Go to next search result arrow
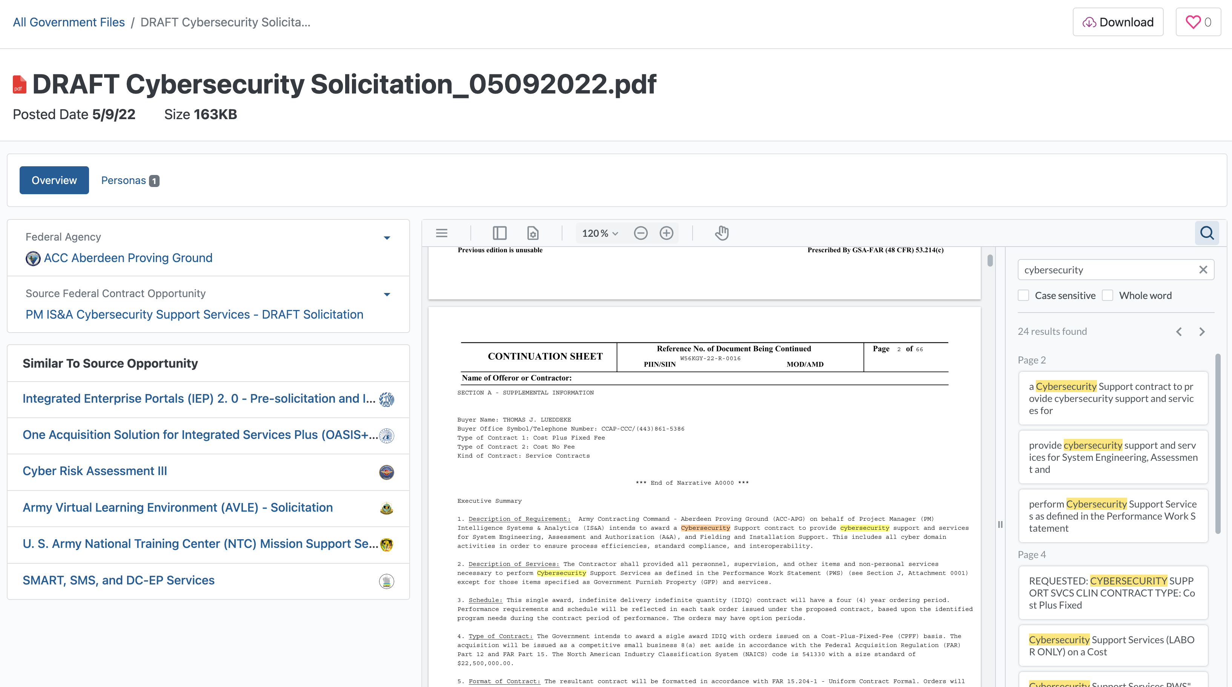The width and height of the screenshot is (1232, 687). coord(1202,332)
